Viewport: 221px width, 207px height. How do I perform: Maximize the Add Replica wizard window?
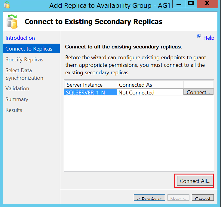pos(191,4)
